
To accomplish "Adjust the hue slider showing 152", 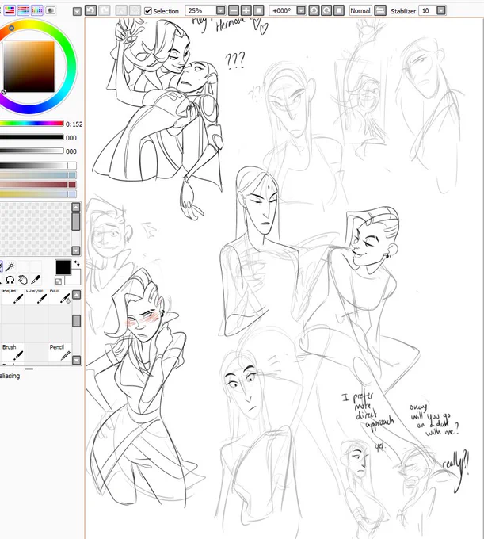I will (32, 124).
